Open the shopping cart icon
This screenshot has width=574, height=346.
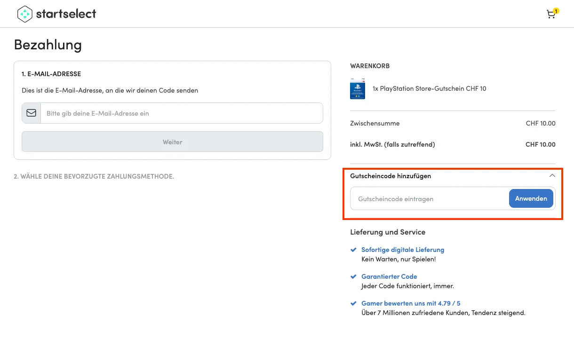coord(550,15)
